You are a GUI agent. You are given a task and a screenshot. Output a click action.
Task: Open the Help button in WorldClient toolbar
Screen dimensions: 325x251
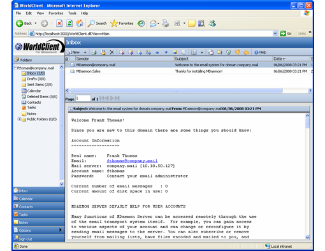(260, 52)
